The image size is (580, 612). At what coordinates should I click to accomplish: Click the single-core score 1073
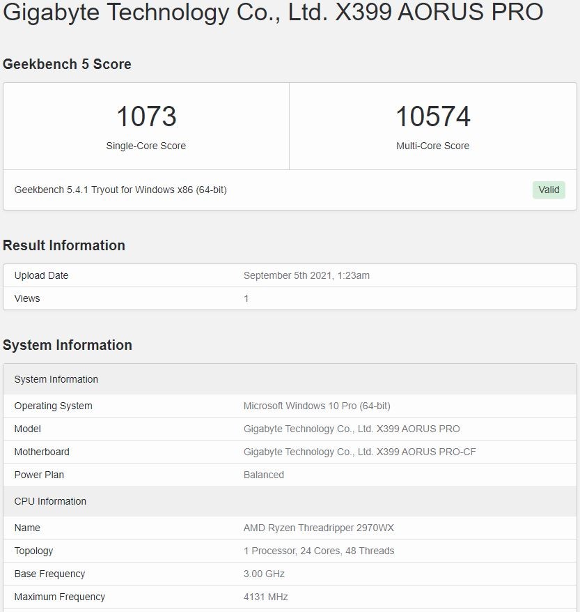[x=146, y=116]
